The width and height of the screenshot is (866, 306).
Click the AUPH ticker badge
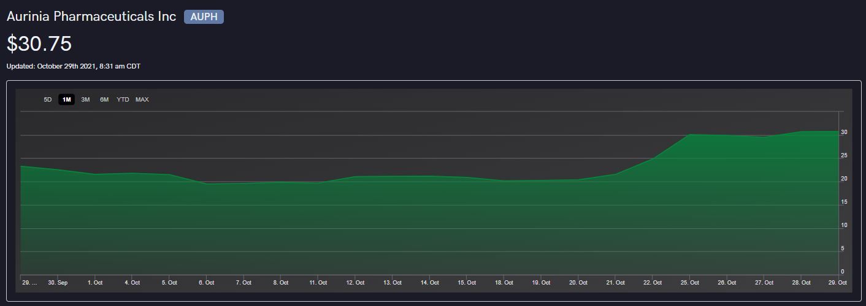pyautogui.click(x=204, y=17)
